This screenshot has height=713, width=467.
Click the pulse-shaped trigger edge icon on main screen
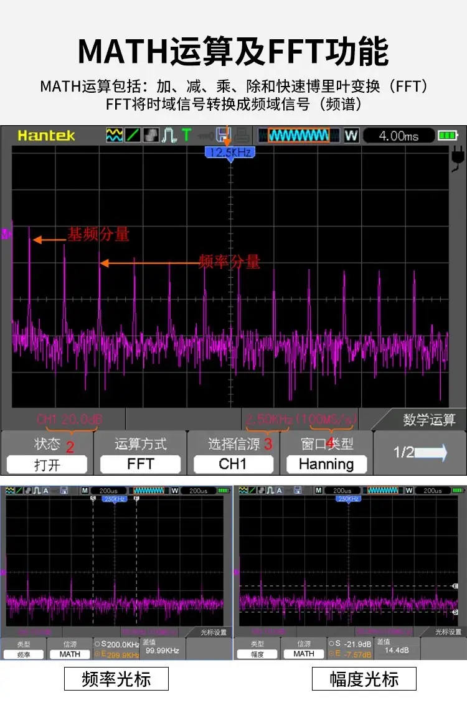pyautogui.click(x=169, y=136)
